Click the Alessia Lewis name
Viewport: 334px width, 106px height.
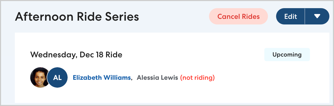(157, 77)
